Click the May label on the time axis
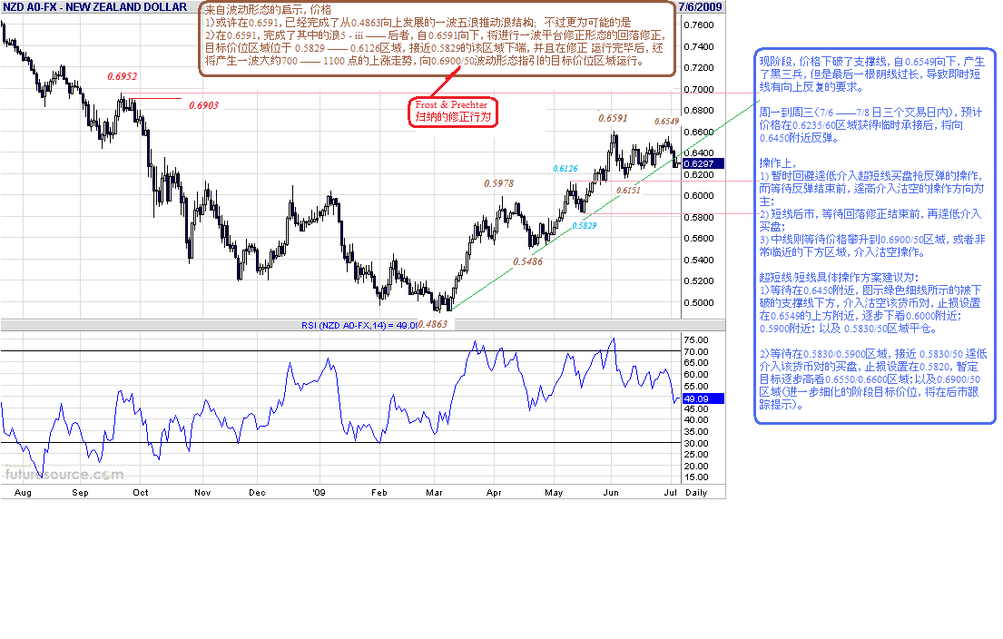Screen dimensions: 1003x639 tap(554, 493)
